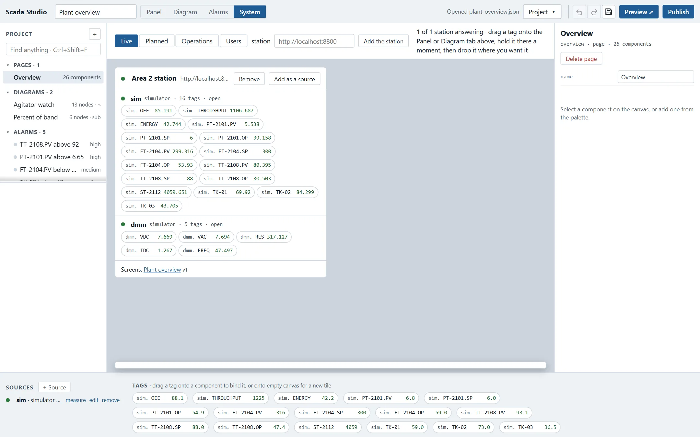Image resolution: width=700 pixels, height=437 pixels.
Task: Click the Find anything search box
Action: click(x=53, y=50)
